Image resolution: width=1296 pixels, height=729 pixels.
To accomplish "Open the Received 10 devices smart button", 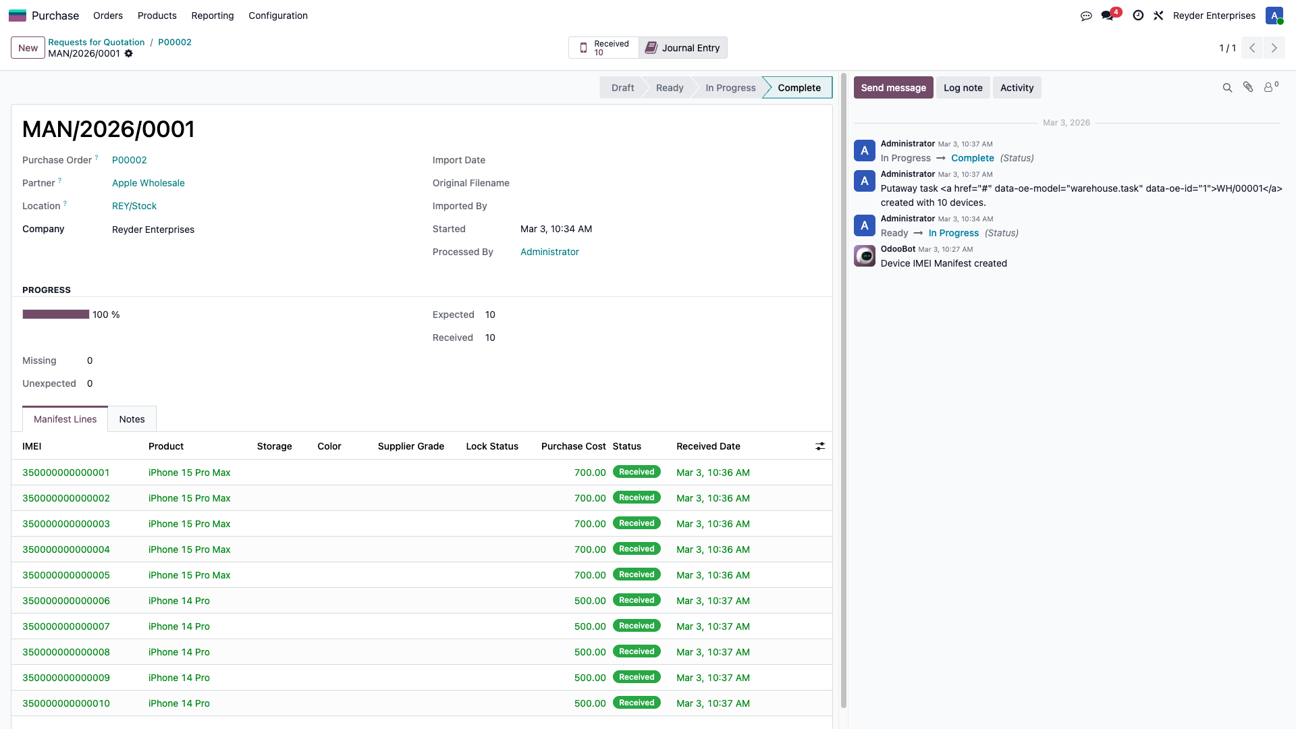I will point(604,48).
